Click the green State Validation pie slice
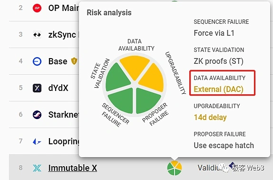273x180 pixels. 117,78
